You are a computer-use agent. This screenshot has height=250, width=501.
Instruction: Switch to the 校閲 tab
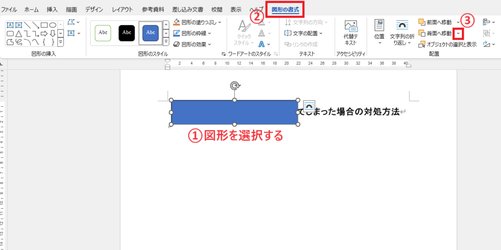coord(217,9)
